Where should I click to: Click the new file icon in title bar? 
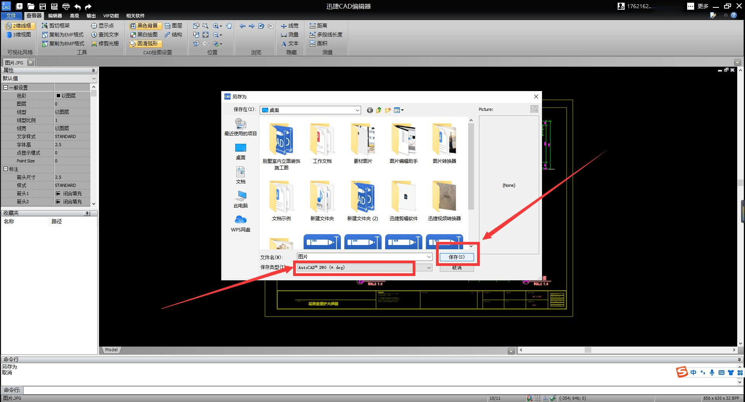pos(19,6)
